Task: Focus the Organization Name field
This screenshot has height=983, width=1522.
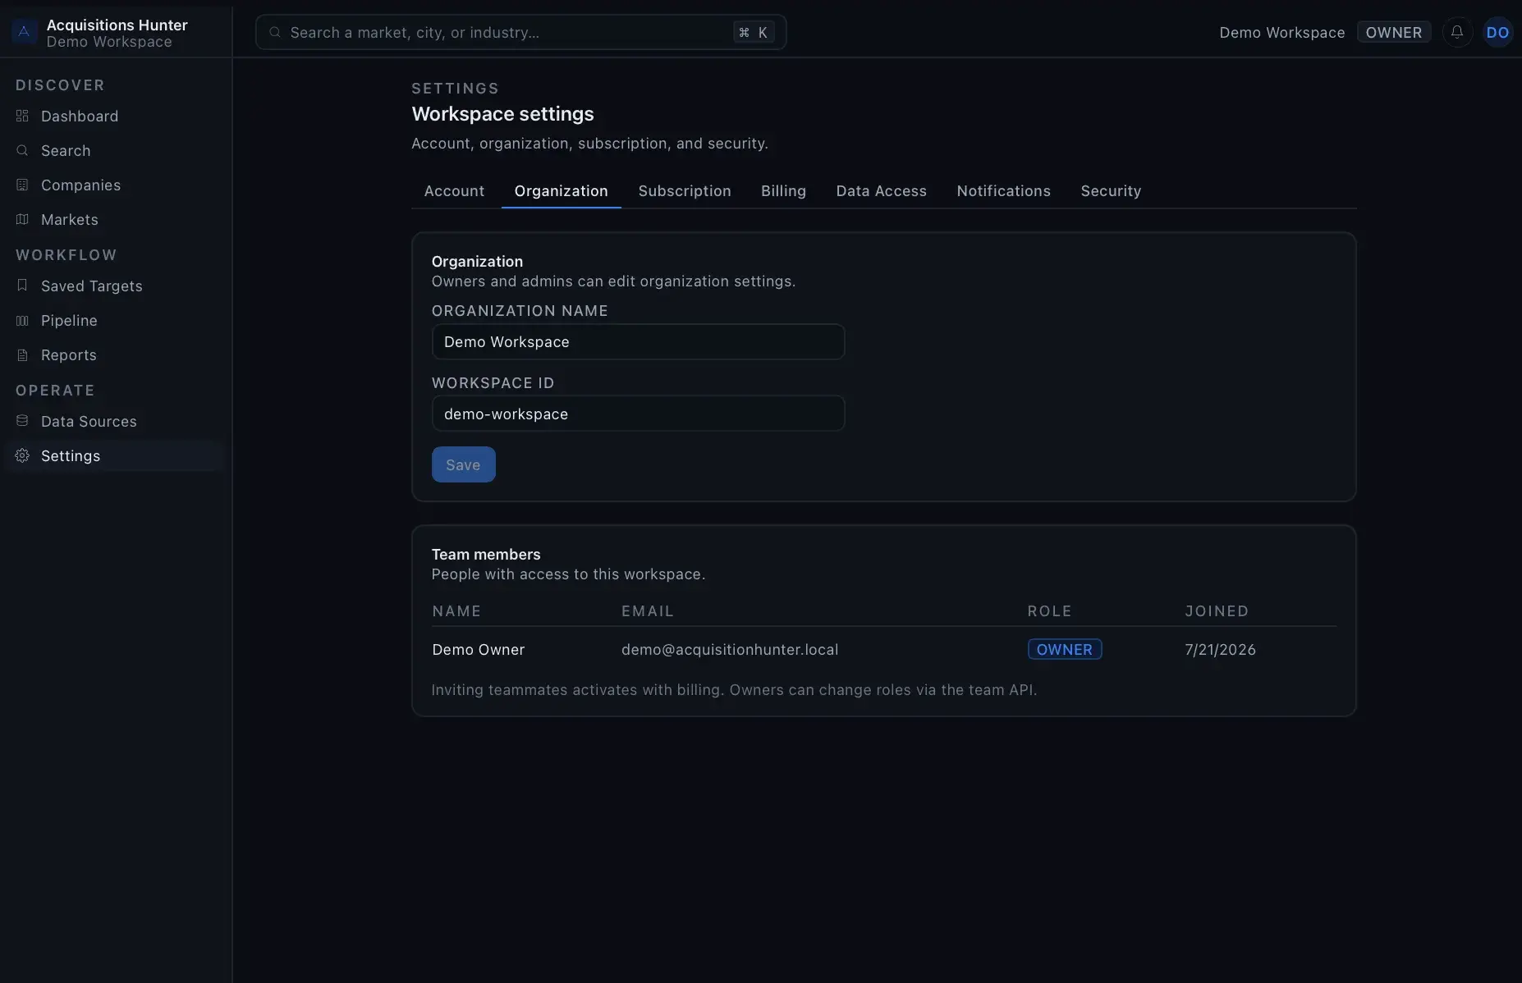Action: pyautogui.click(x=638, y=341)
